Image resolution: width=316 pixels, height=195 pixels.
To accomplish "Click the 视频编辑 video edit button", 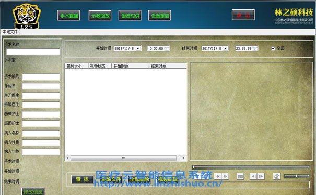I will coord(168,179).
